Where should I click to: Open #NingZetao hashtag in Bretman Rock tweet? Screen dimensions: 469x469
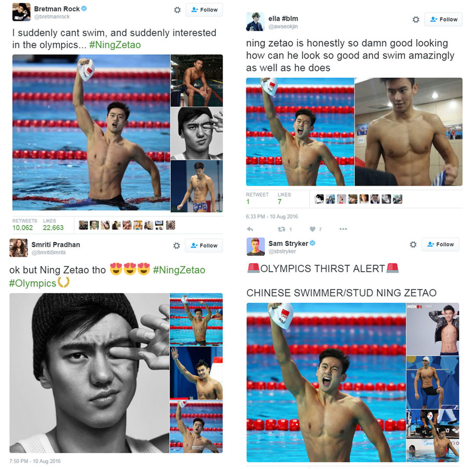click(115, 45)
